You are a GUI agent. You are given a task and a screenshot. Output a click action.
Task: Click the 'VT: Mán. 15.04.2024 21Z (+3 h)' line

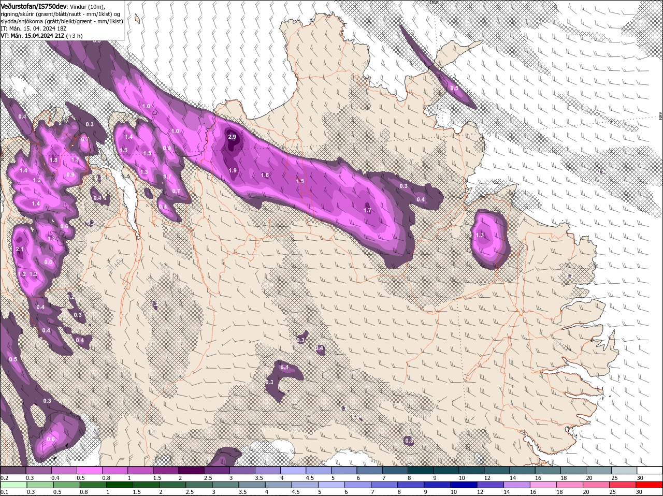point(41,35)
